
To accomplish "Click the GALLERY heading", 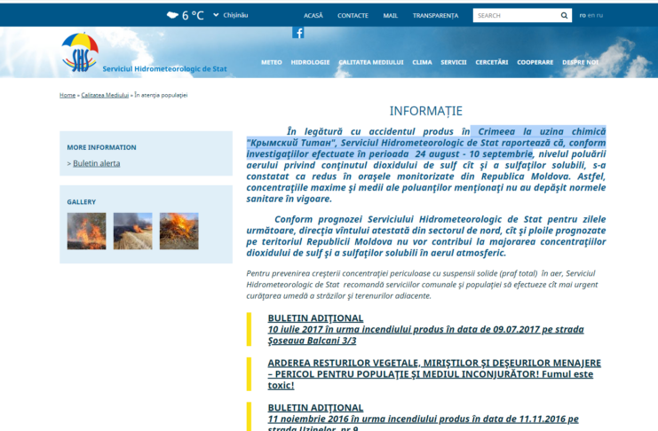I will pyautogui.click(x=82, y=202).
